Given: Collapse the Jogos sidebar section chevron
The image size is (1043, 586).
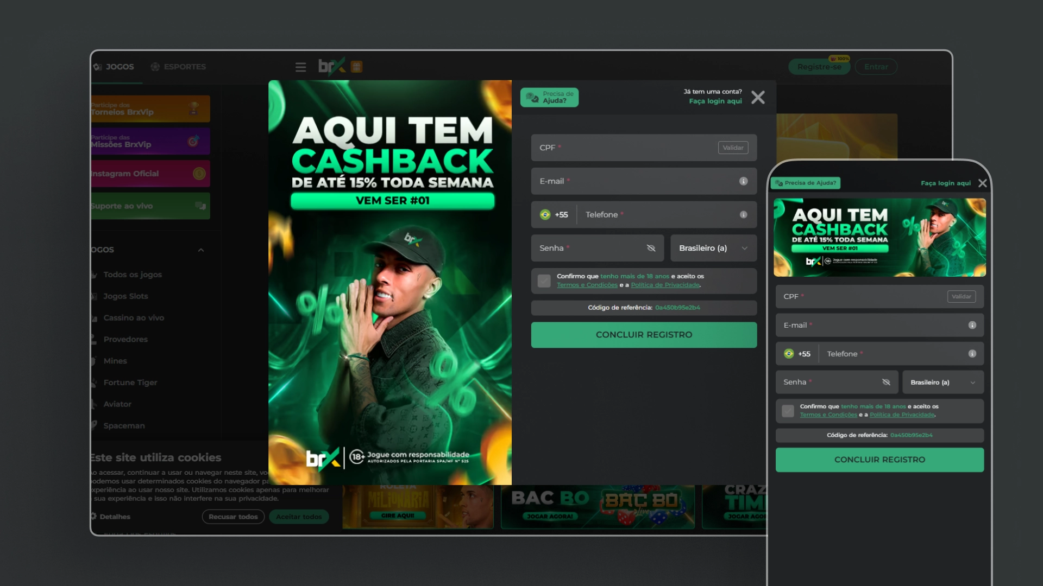Looking at the screenshot, I should (201, 250).
